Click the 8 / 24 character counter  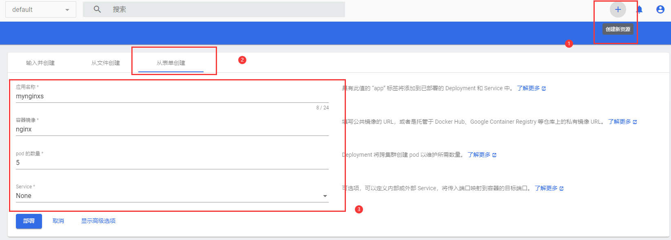click(322, 108)
